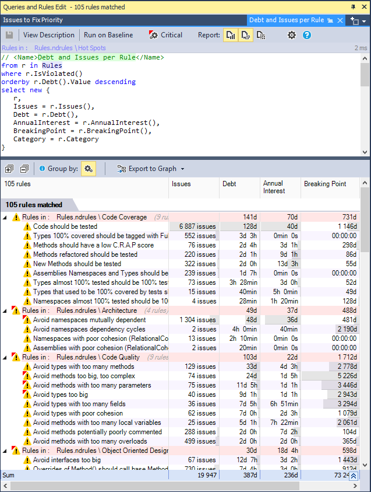Collapse the Code Coverage rules group
Image resolution: width=371 pixels, height=492 pixels.
[5, 217]
